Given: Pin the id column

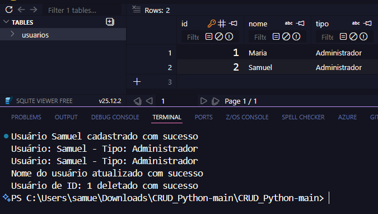Looking at the screenshot, I should tap(233, 24).
